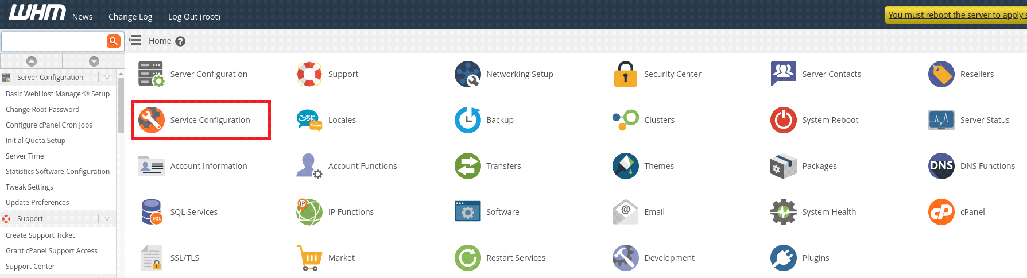Click the sidebar search input field
This screenshot has height=278, width=1027.
tap(54, 41)
